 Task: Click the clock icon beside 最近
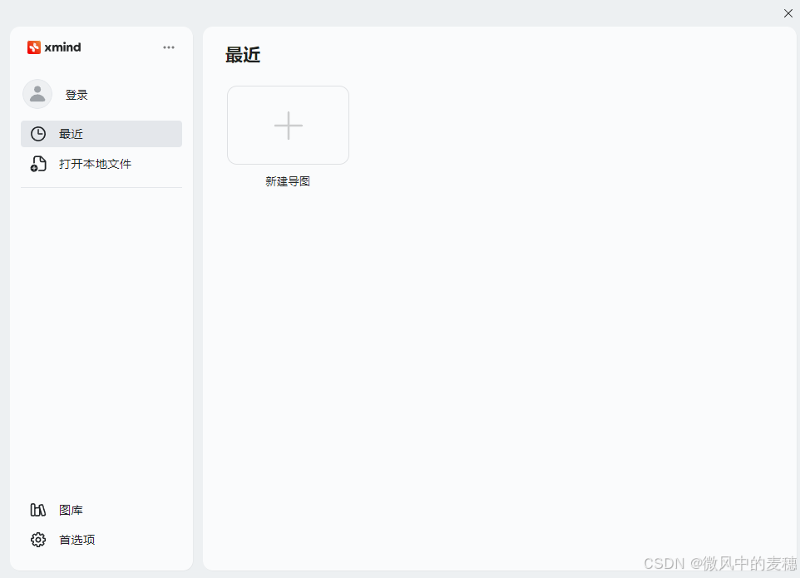click(38, 133)
